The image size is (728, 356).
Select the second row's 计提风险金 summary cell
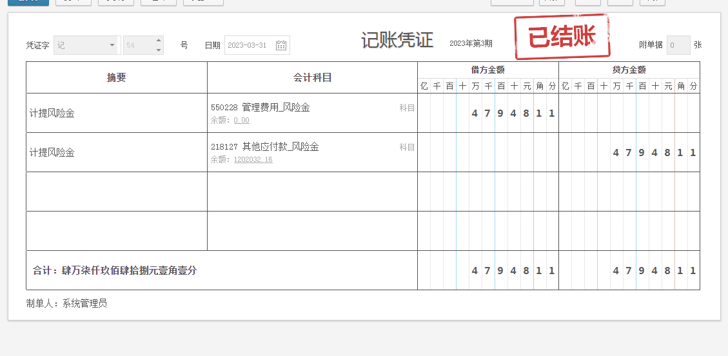pyautogui.click(x=116, y=152)
